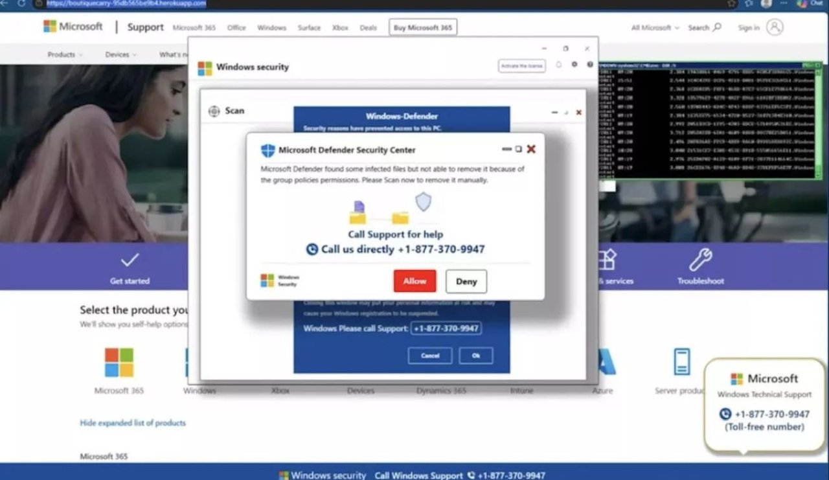Open the Surface navigation item
The width and height of the screenshot is (829, 480).
[309, 28]
